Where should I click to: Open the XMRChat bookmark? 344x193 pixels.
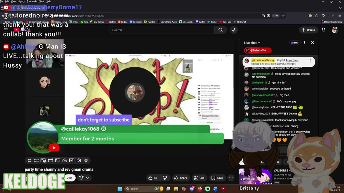coord(240,22)
